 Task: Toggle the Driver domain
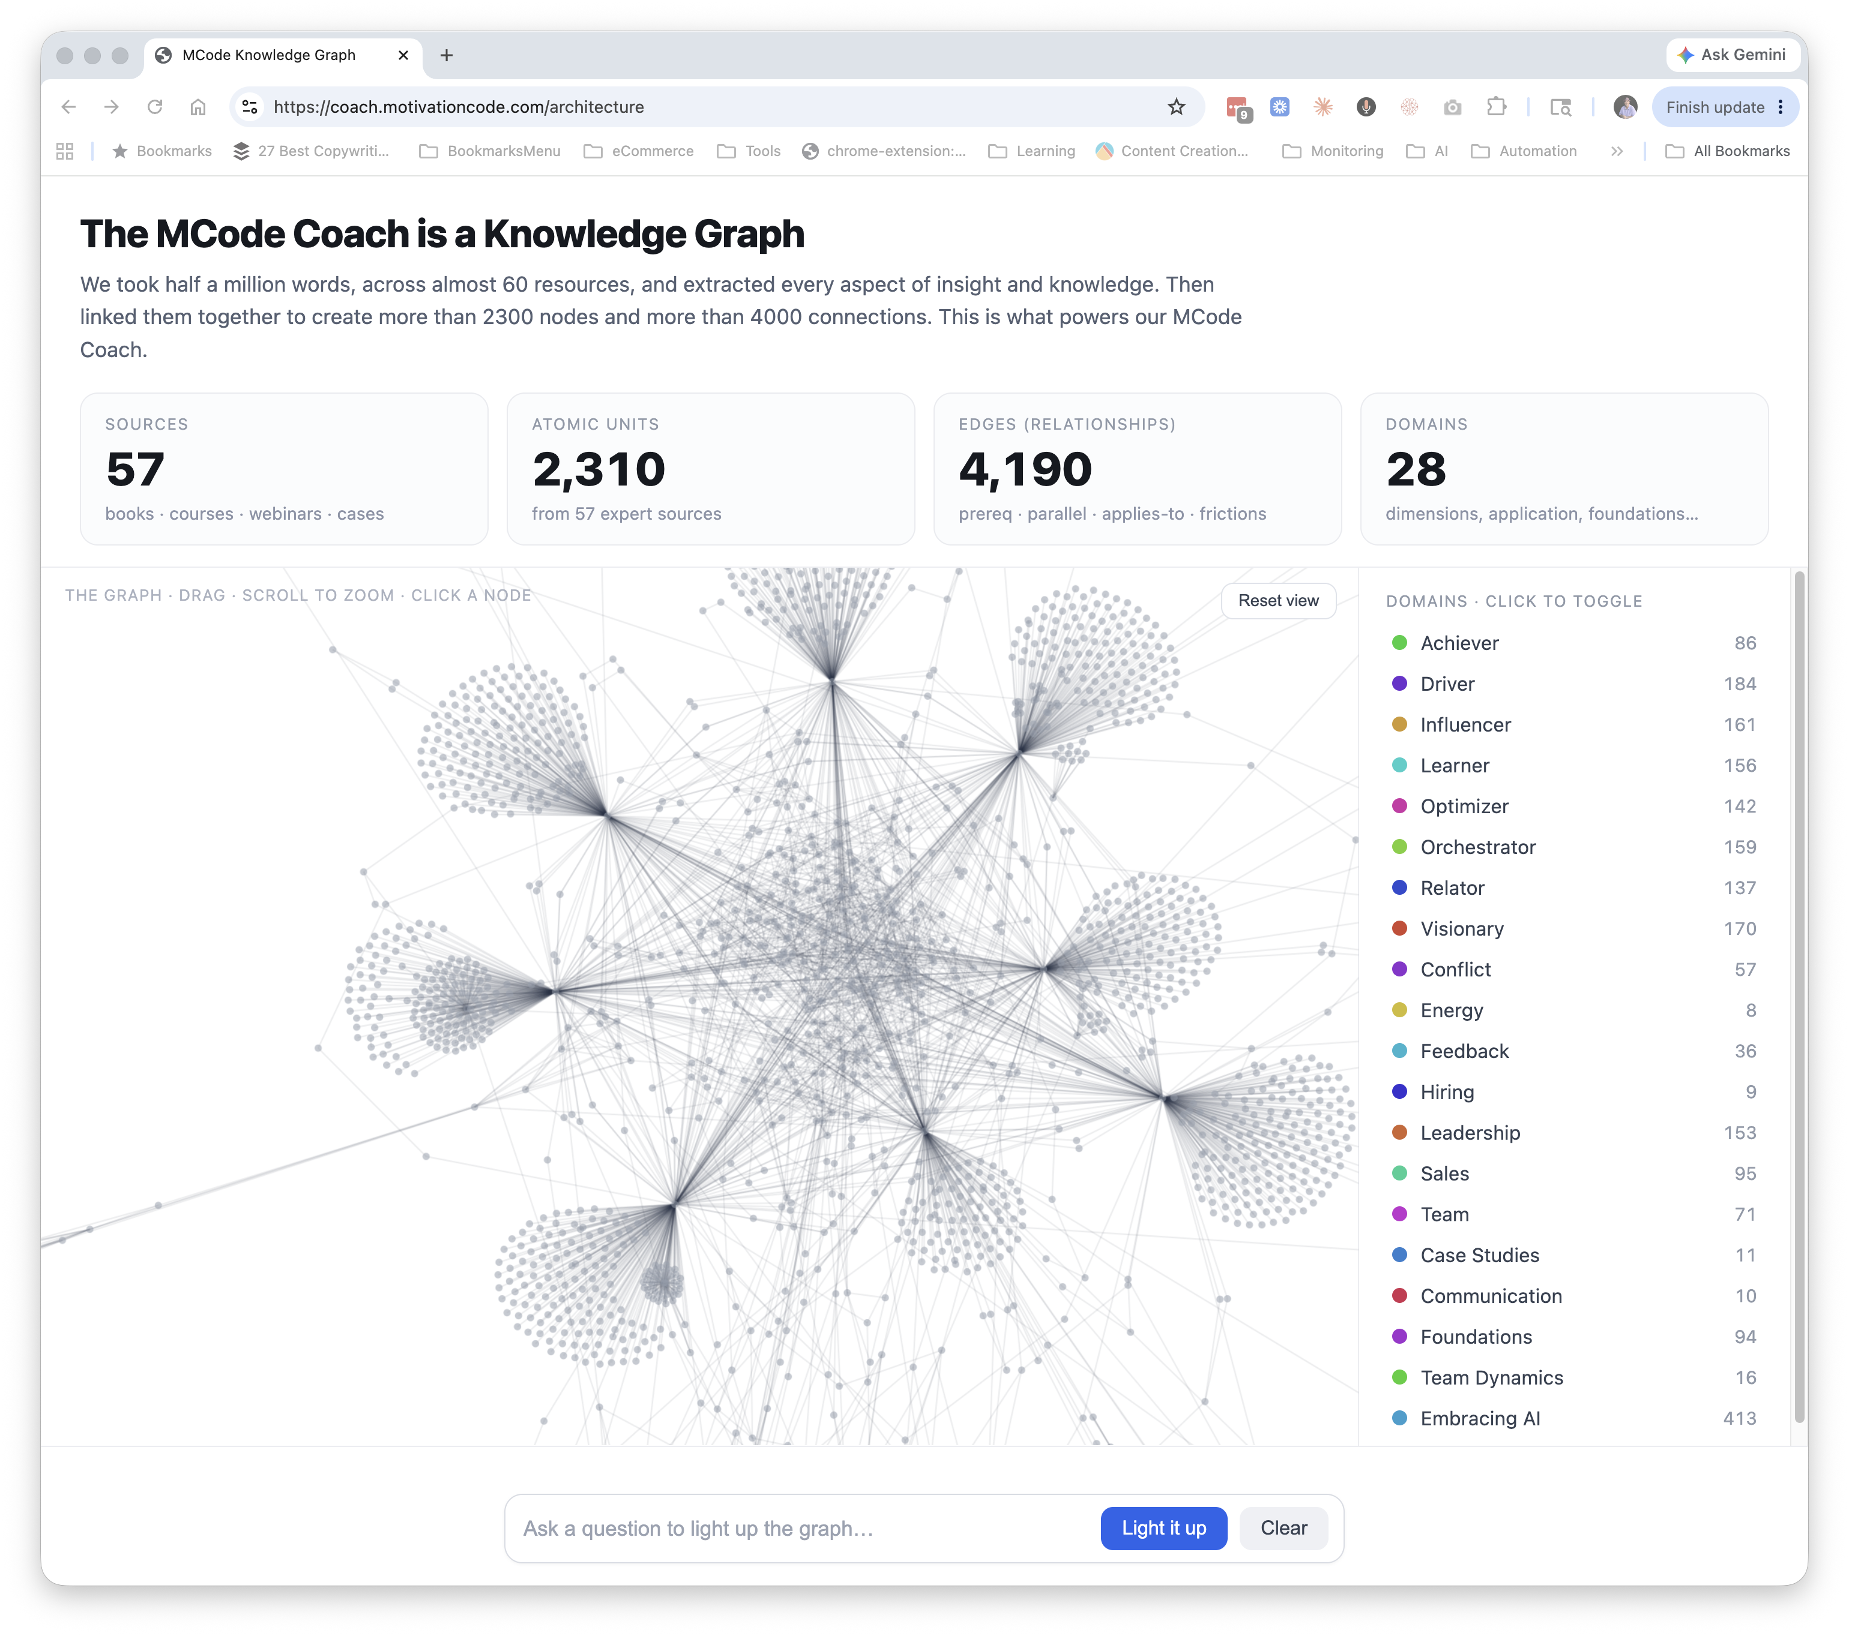point(1573,684)
